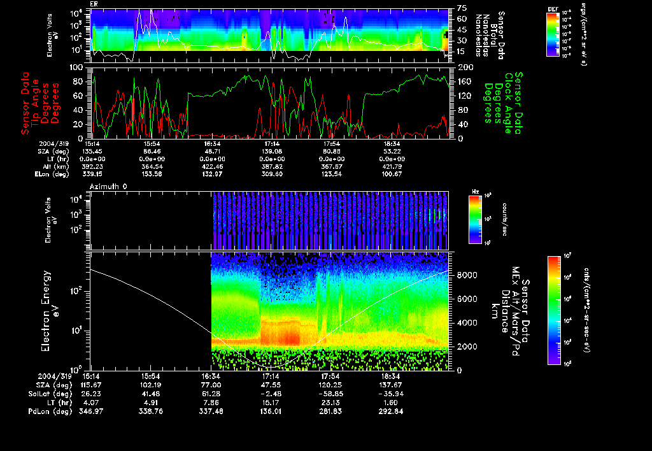Image resolution: width=652 pixels, height=451 pixels.
Task: Select ELon value 132.97
Action: coord(212,175)
